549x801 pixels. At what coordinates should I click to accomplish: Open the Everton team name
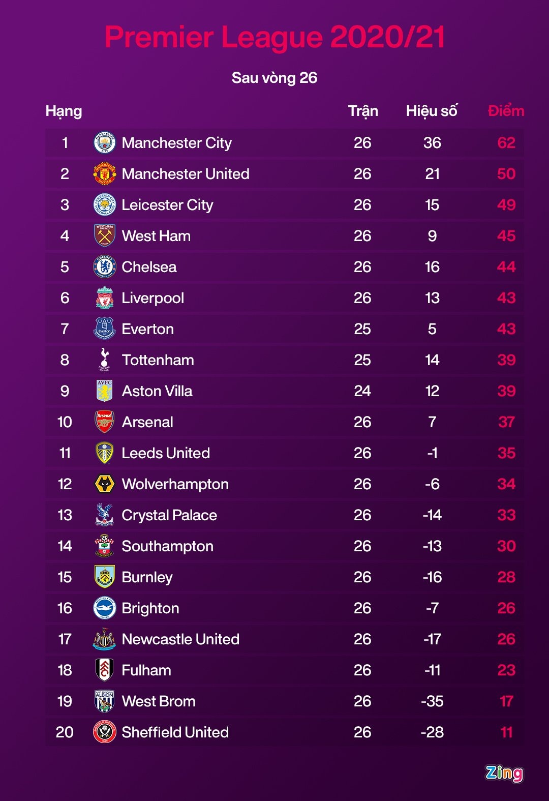tap(148, 329)
